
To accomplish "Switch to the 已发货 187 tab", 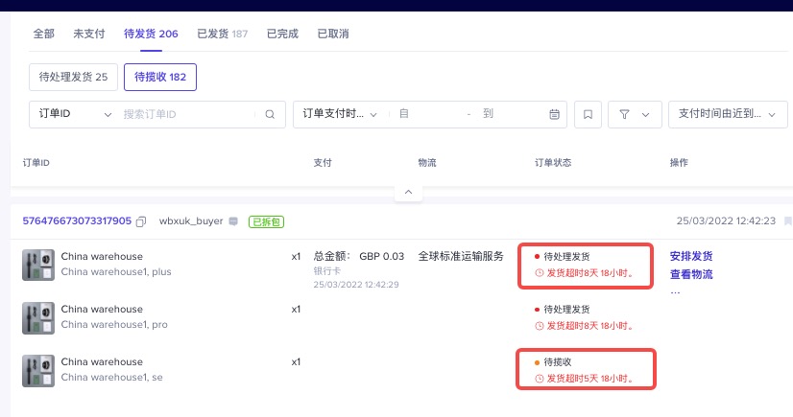I will tap(222, 34).
